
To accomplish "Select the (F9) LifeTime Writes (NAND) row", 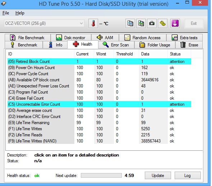I will (99, 141).
